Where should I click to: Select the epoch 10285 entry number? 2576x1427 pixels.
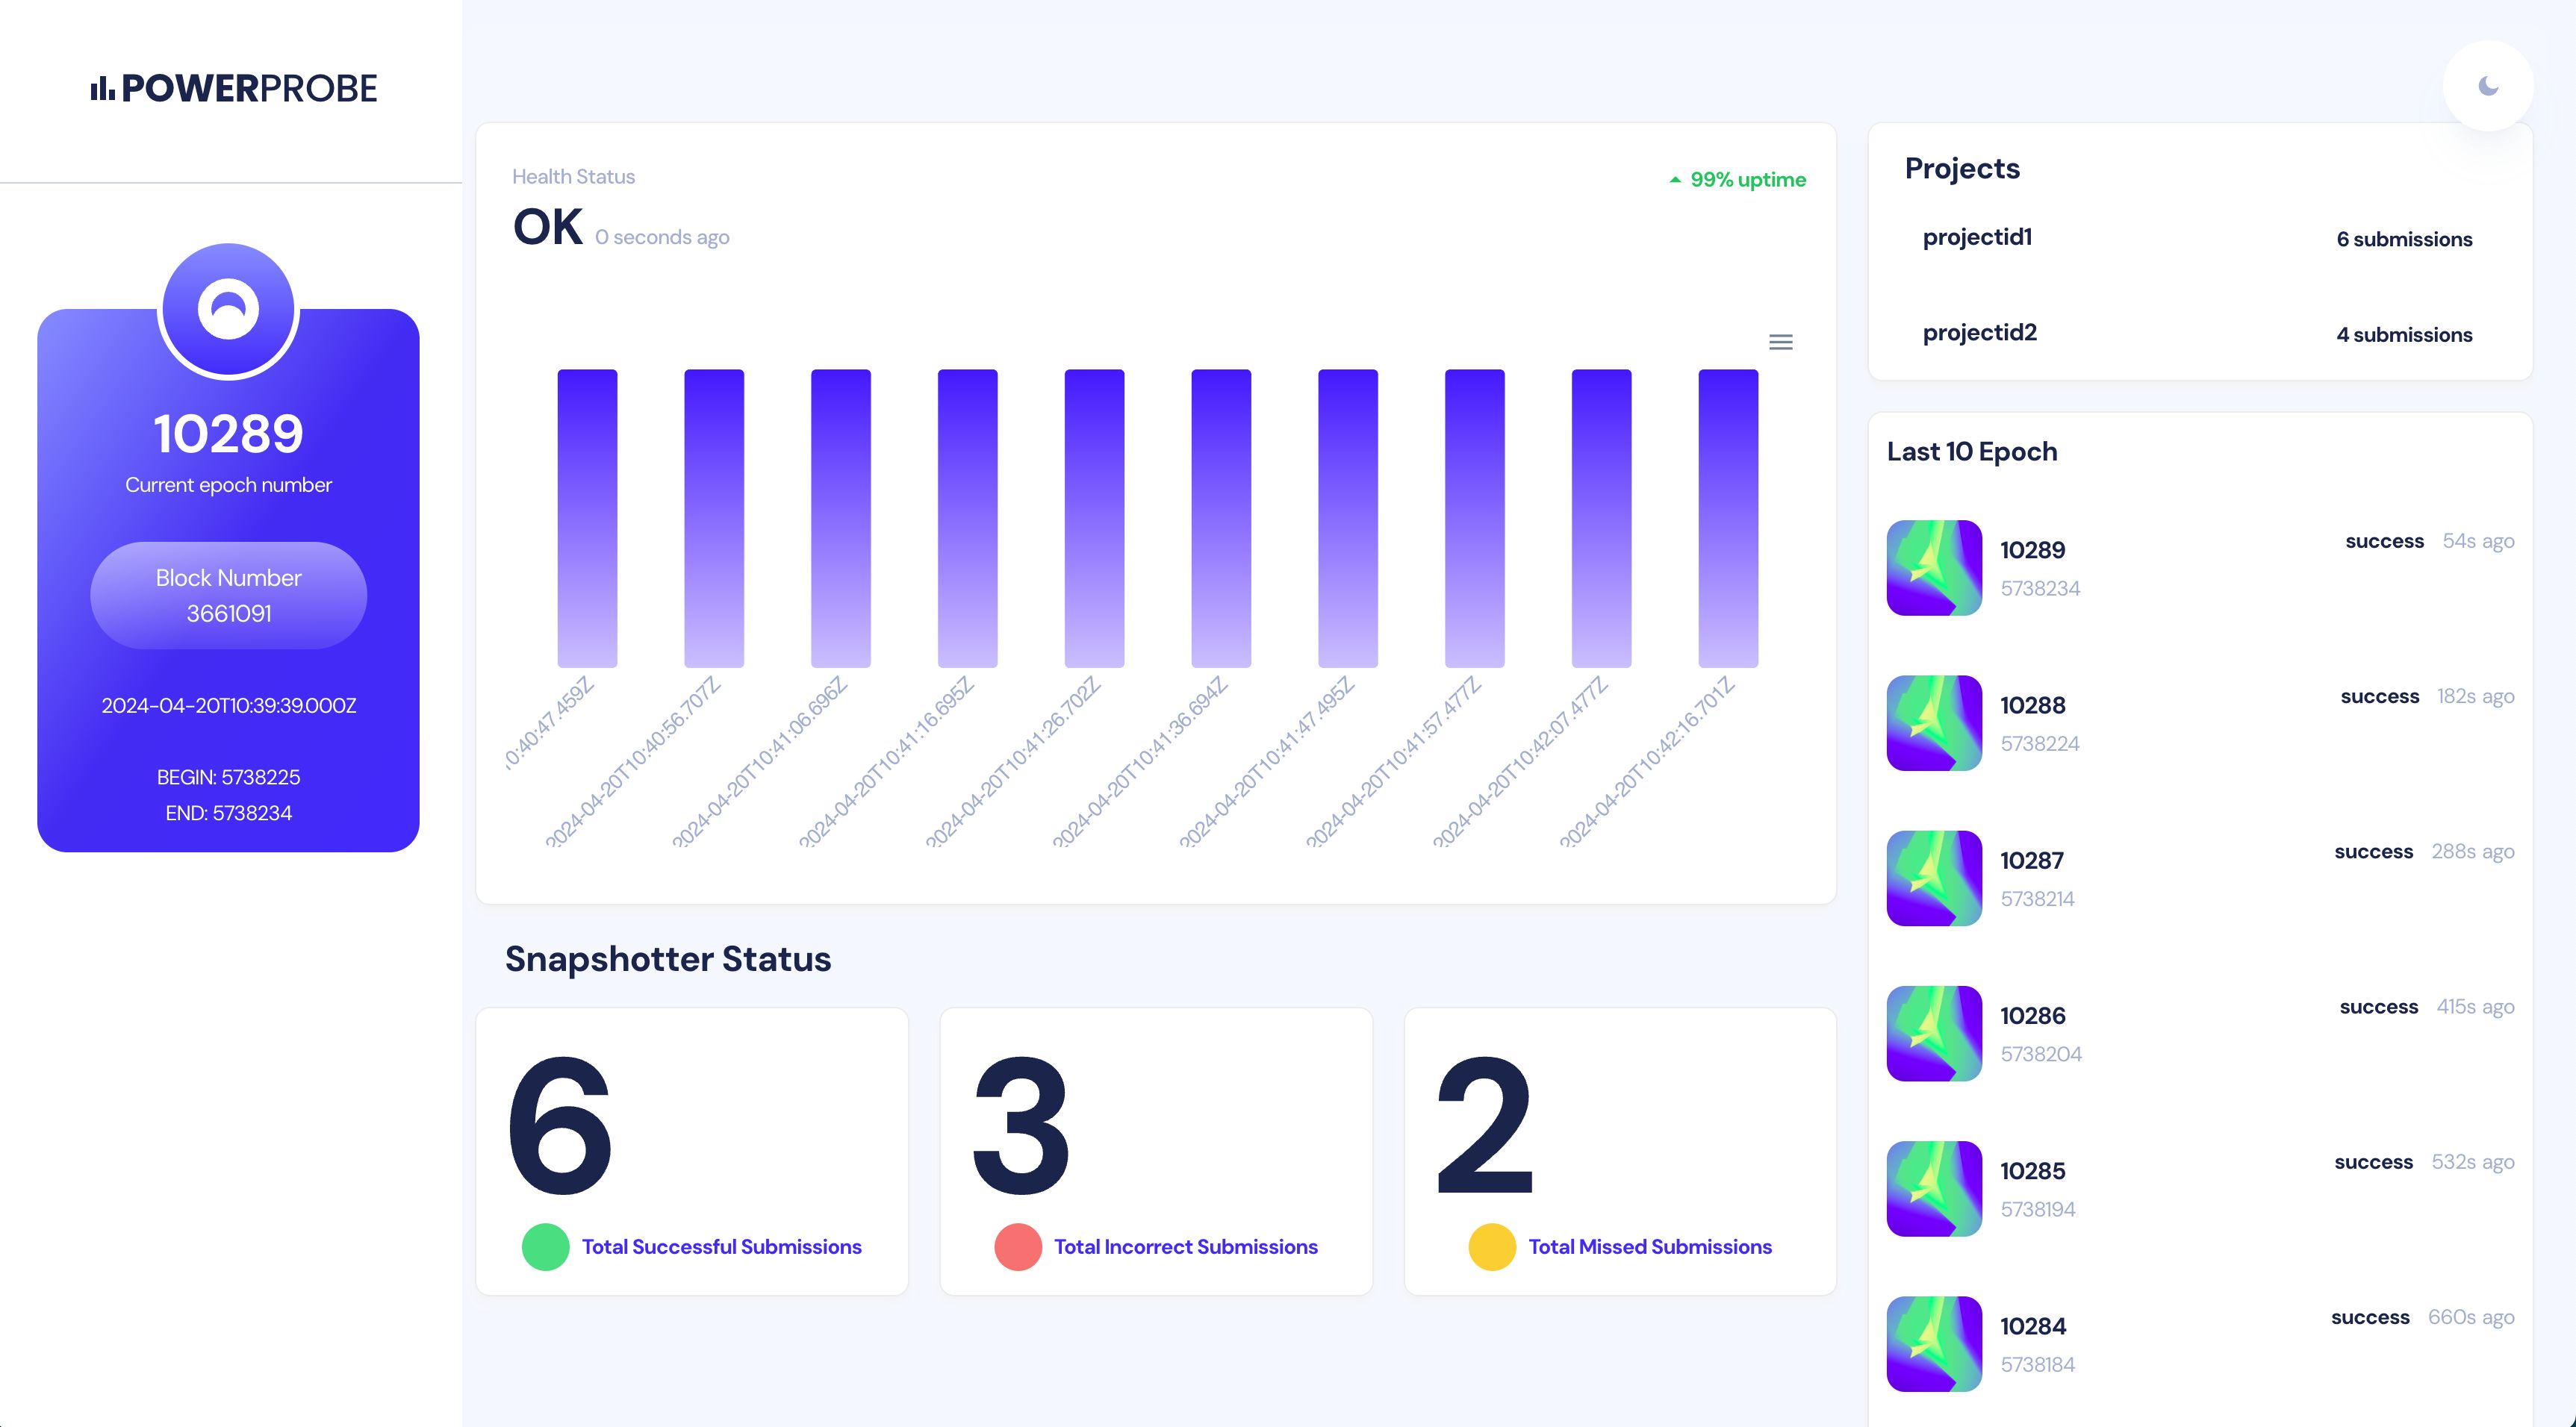click(x=2032, y=1170)
